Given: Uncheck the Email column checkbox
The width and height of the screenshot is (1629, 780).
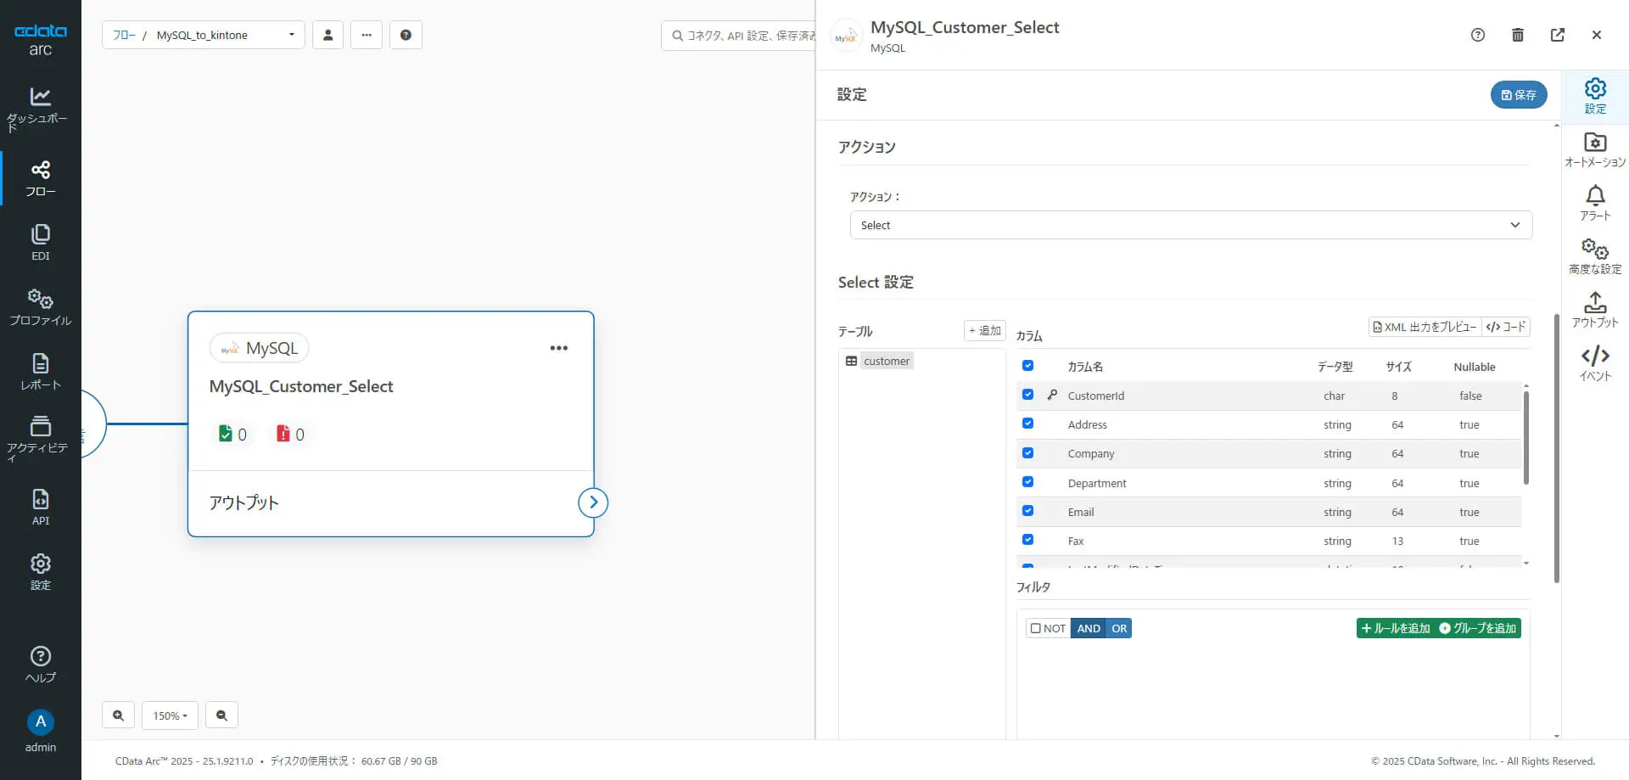Looking at the screenshot, I should click(x=1027, y=511).
